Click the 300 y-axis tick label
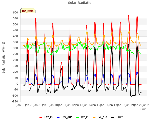Screen dimensions: 162x122 [x=15, y=48]
